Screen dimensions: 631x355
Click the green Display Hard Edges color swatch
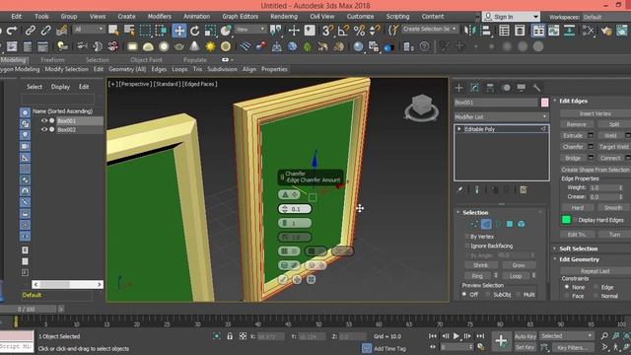click(x=566, y=220)
